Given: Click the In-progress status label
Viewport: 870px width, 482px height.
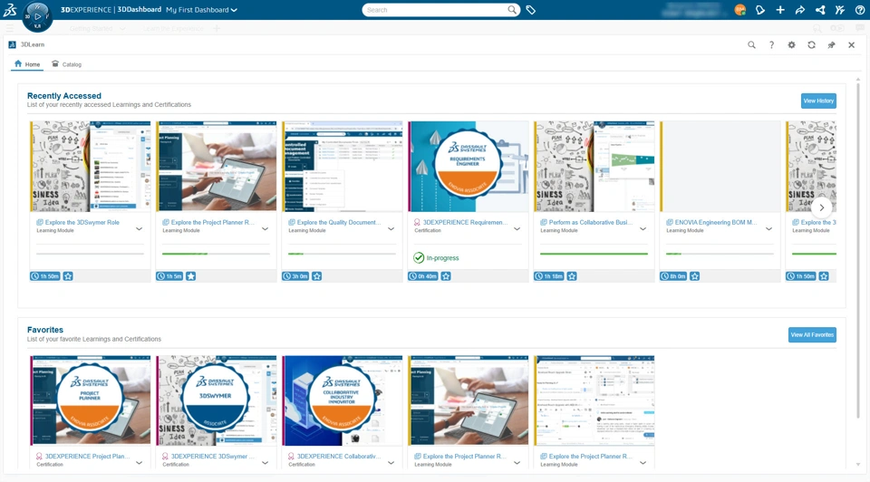Looking at the screenshot, I should [x=442, y=258].
